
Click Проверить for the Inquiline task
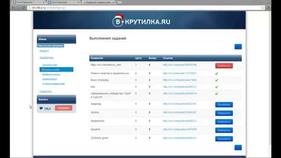click(x=224, y=130)
